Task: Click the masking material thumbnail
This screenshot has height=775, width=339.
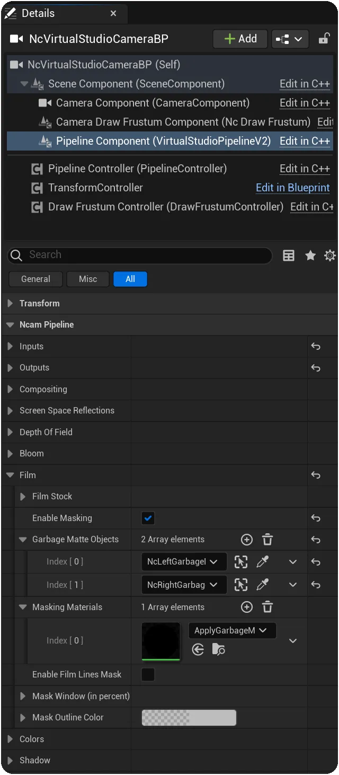Action: pos(161,641)
